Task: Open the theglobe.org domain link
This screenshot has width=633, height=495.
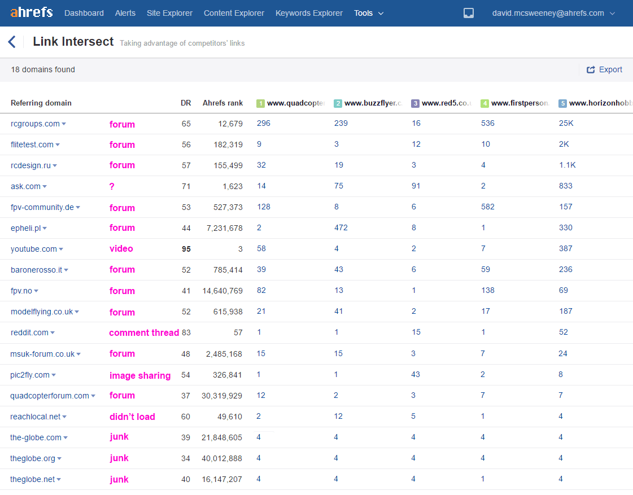Action: click(33, 459)
